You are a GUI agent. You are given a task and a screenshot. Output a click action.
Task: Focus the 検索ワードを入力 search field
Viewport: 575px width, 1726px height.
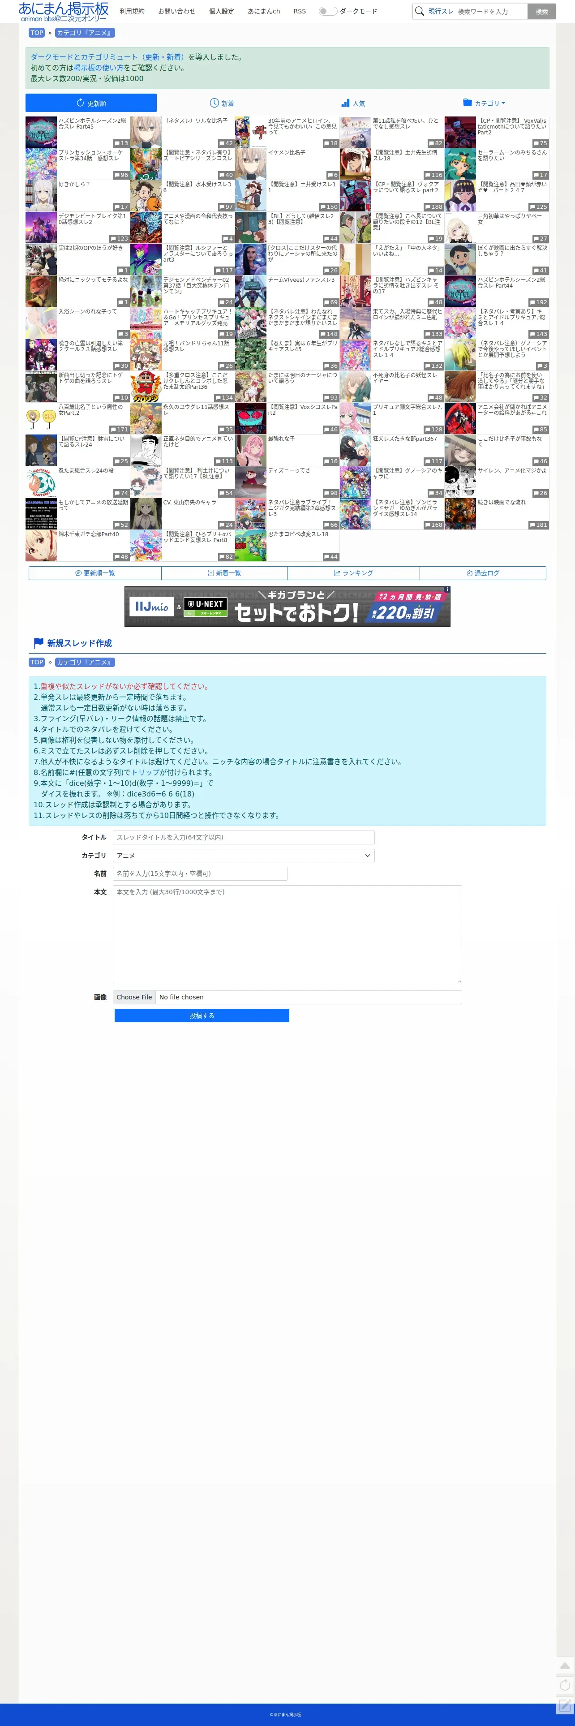490,11
